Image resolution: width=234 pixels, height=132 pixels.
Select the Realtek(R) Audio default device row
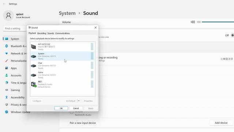click(x=63, y=84)
